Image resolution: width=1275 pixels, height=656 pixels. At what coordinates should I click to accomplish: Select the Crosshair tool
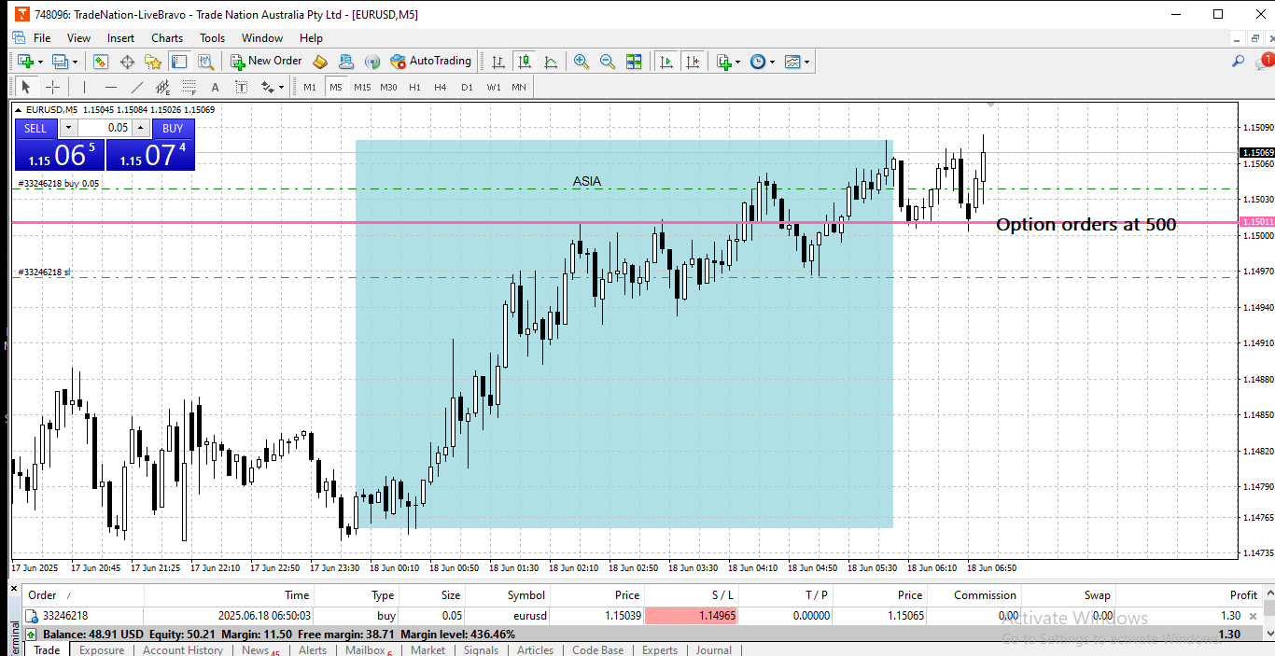pos(53,87)
